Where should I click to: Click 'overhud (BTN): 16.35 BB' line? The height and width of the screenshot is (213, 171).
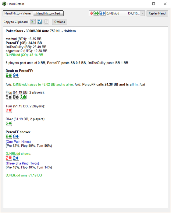23,39
